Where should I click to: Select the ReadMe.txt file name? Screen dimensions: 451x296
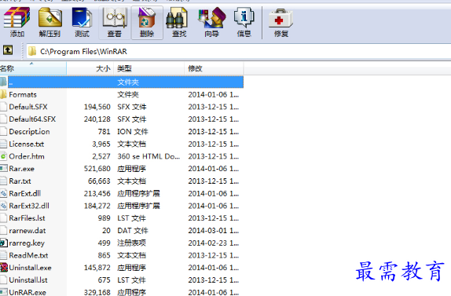[x=28, y=255]
